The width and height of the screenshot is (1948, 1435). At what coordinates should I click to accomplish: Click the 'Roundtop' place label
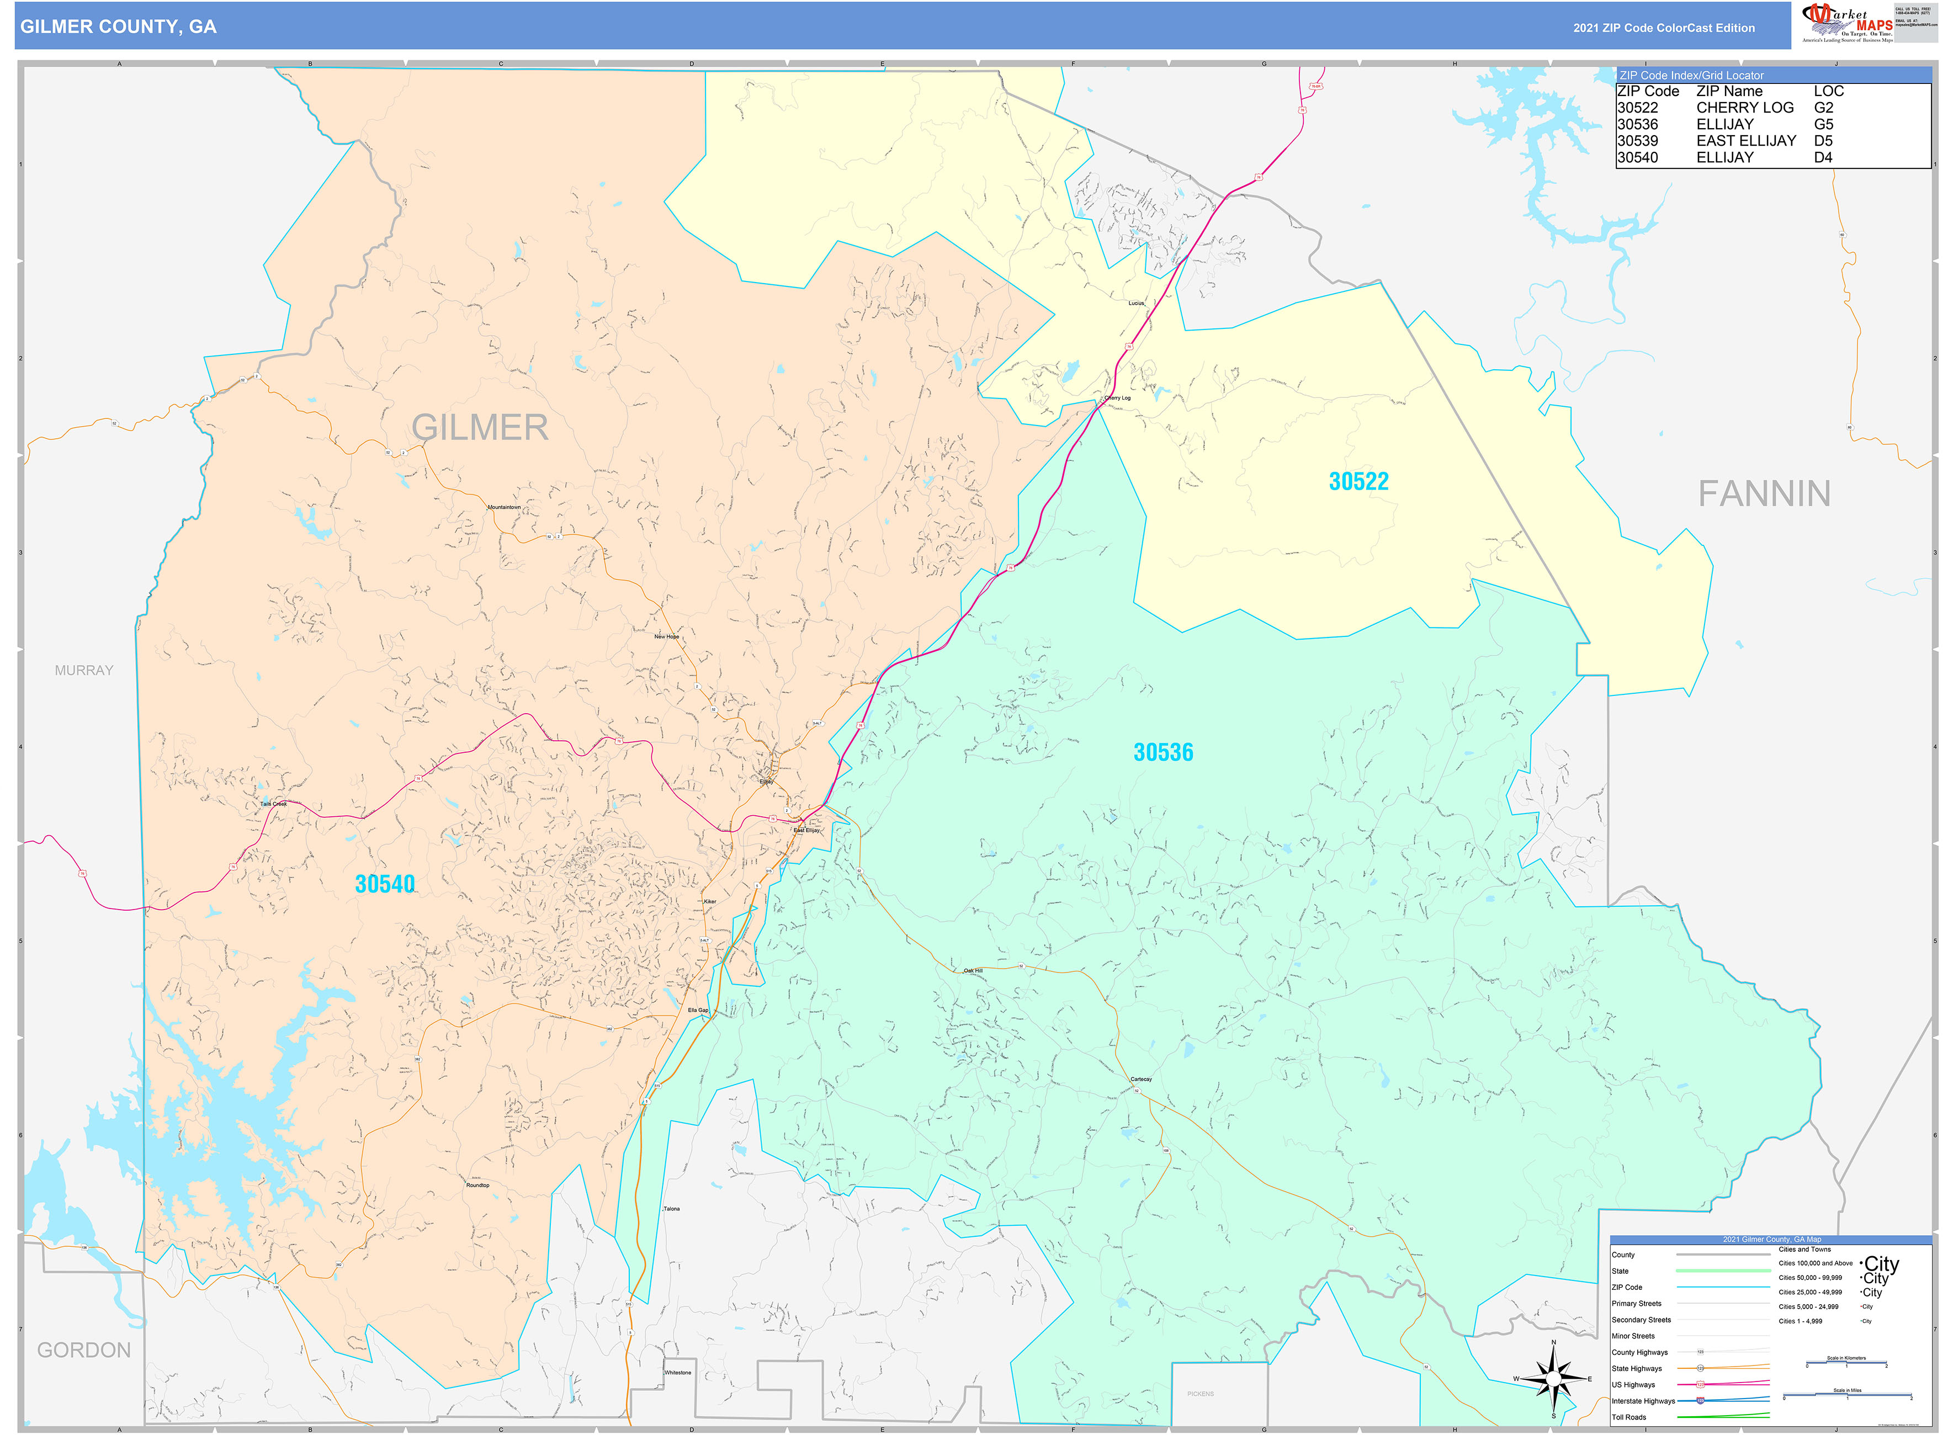tap(477, 1185)
